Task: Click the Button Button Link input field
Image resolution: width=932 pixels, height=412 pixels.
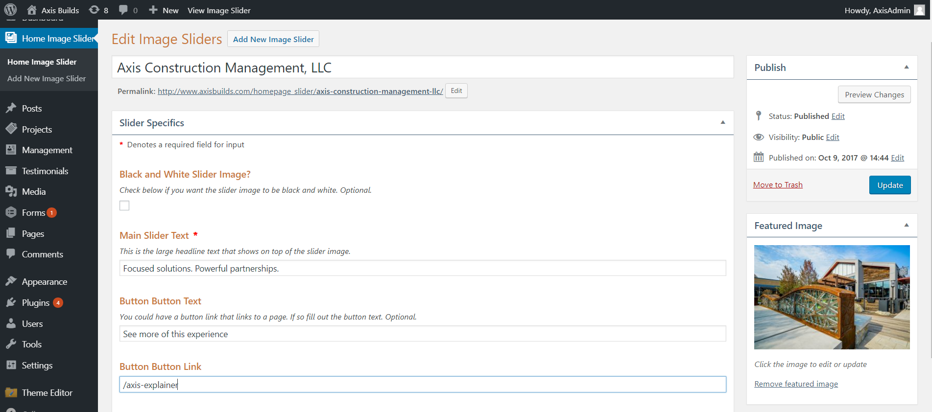Action: tap(423, 385)
